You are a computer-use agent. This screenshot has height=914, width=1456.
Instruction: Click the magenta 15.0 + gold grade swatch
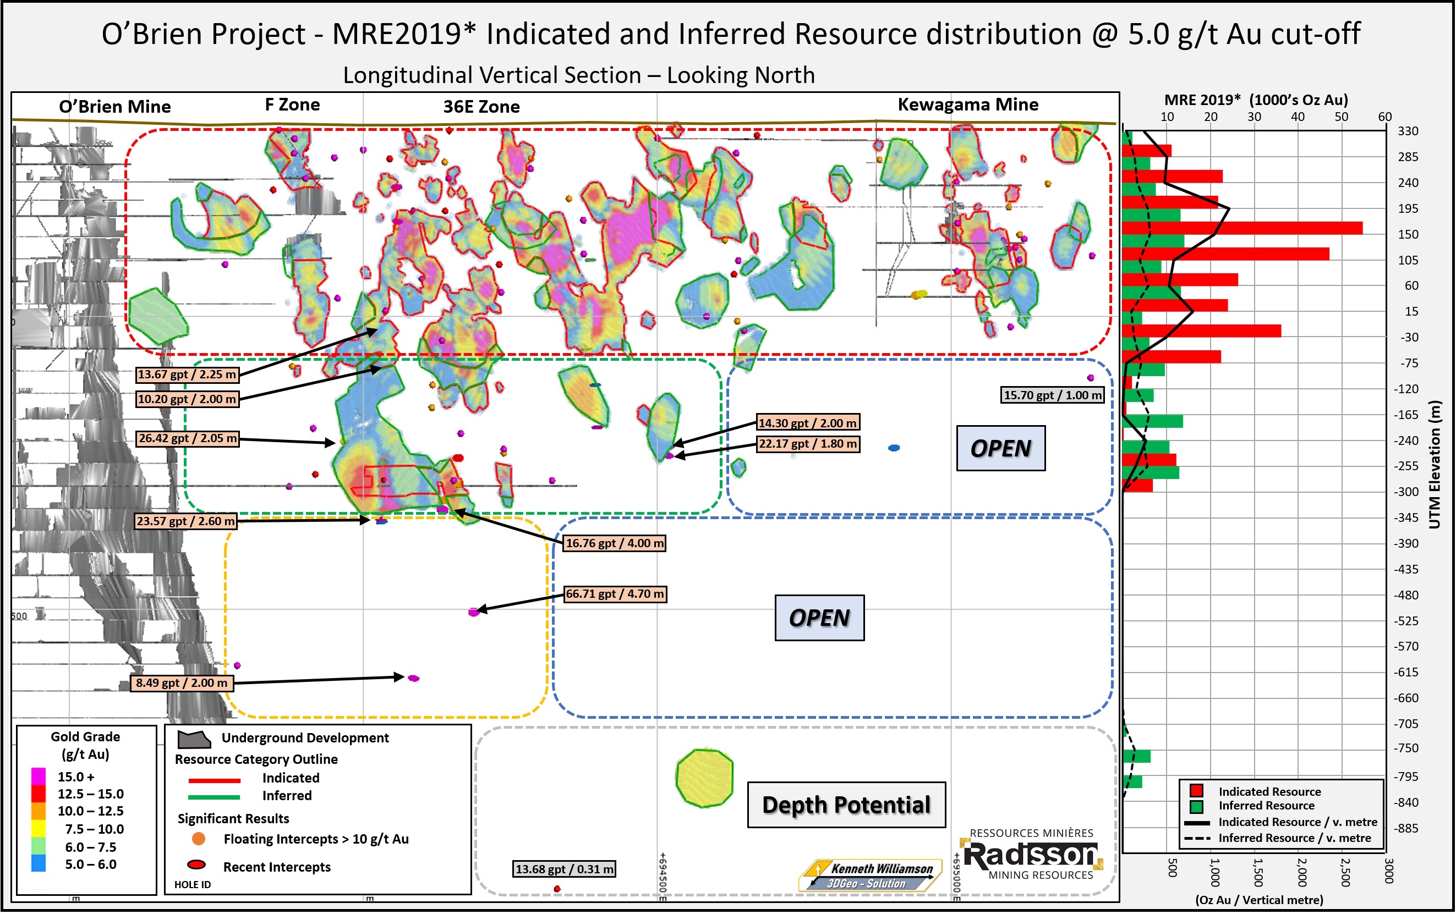pos(38,775)
